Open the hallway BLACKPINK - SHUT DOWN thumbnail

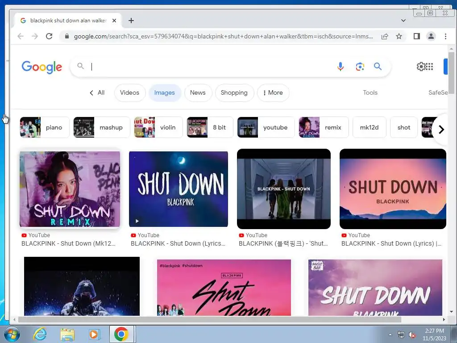(x=284, y=189)
